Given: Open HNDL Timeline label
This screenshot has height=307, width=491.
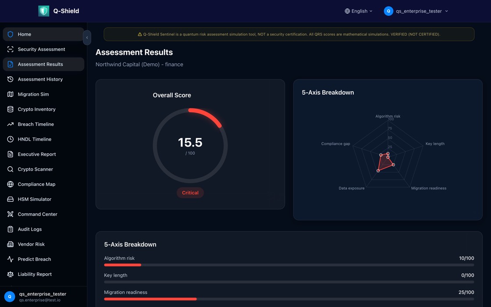Looking at the screenshot, I should click(35, 139).
